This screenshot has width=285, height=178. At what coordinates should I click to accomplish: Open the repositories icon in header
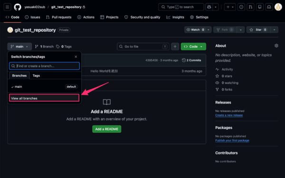coord(260,7)
